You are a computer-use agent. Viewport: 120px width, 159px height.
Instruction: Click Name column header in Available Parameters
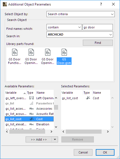45,93
